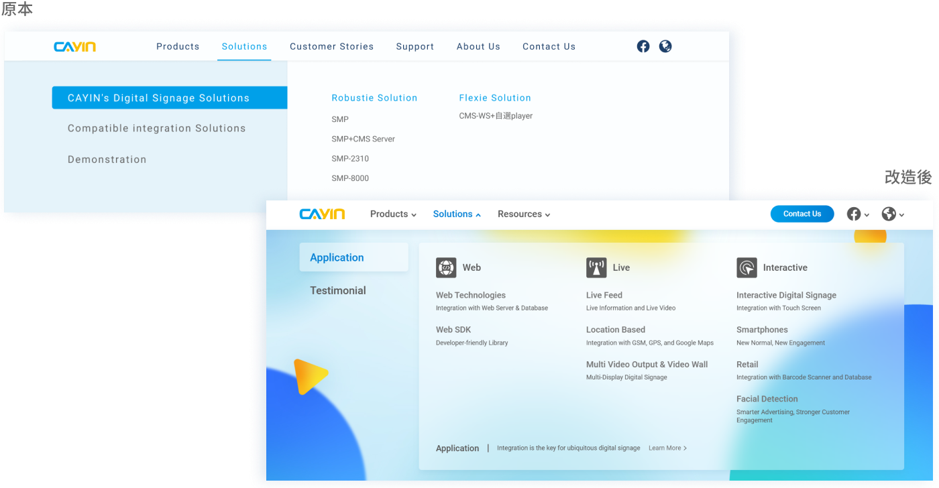Viewport: 939px width, 488px height.
Task: Open the SMP link under Robustie Solution
Action: pyautogui.click(x=340, y=119)
